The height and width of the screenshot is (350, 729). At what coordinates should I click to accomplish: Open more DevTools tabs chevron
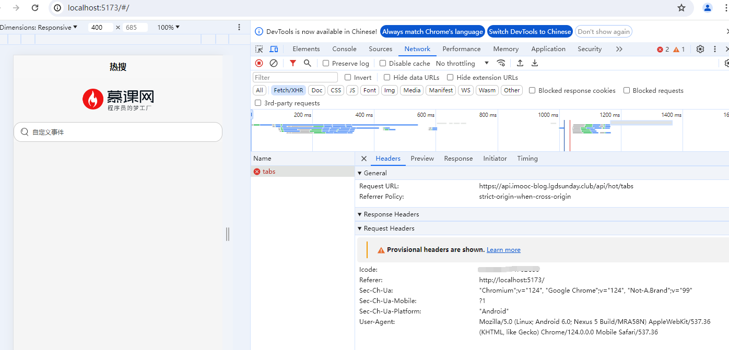pos(619,49)
